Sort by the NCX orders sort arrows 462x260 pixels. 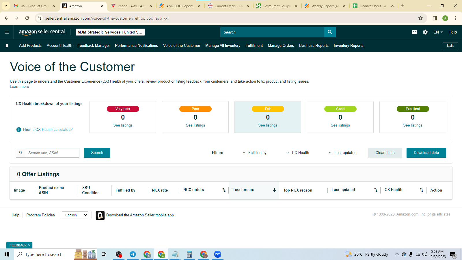point(224,190)
